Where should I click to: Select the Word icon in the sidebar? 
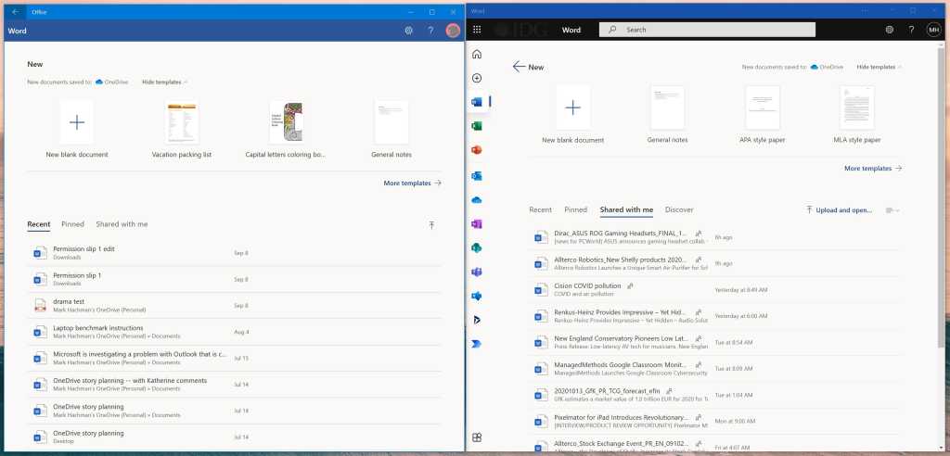point(477,102)
